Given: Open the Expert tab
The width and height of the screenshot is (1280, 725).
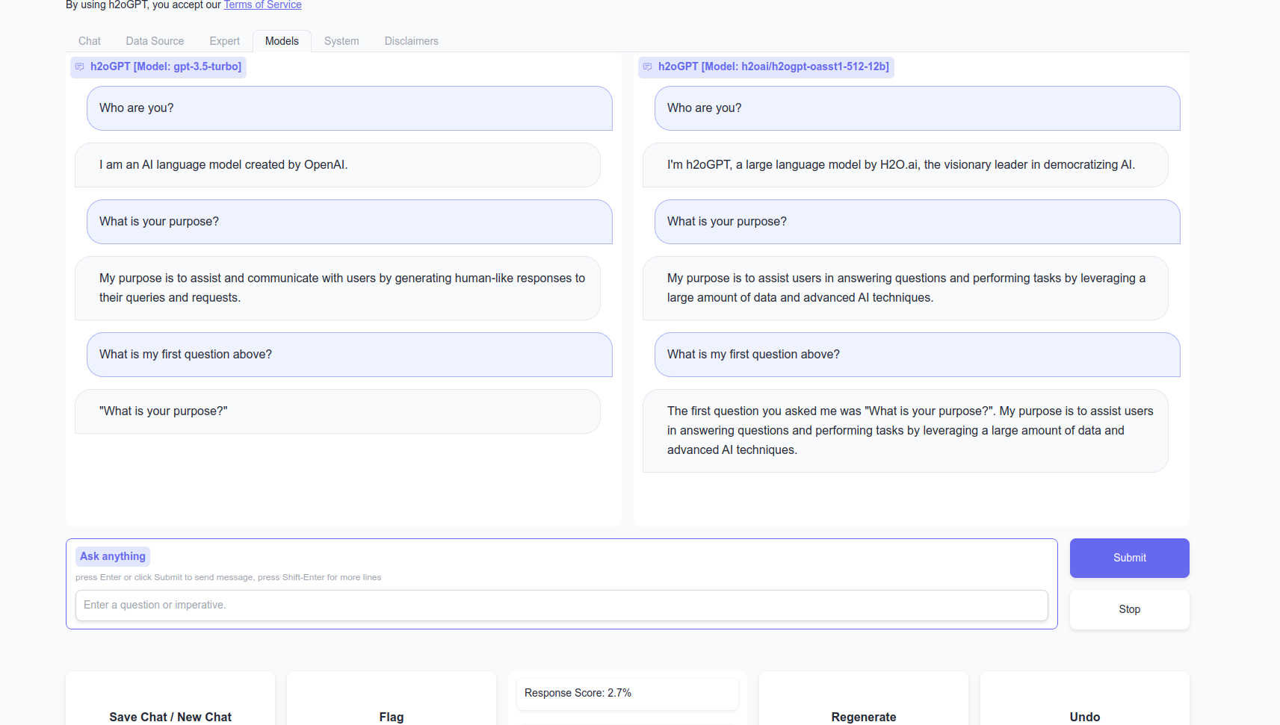Looking at the screenshot, I should (x=224, y=41).
